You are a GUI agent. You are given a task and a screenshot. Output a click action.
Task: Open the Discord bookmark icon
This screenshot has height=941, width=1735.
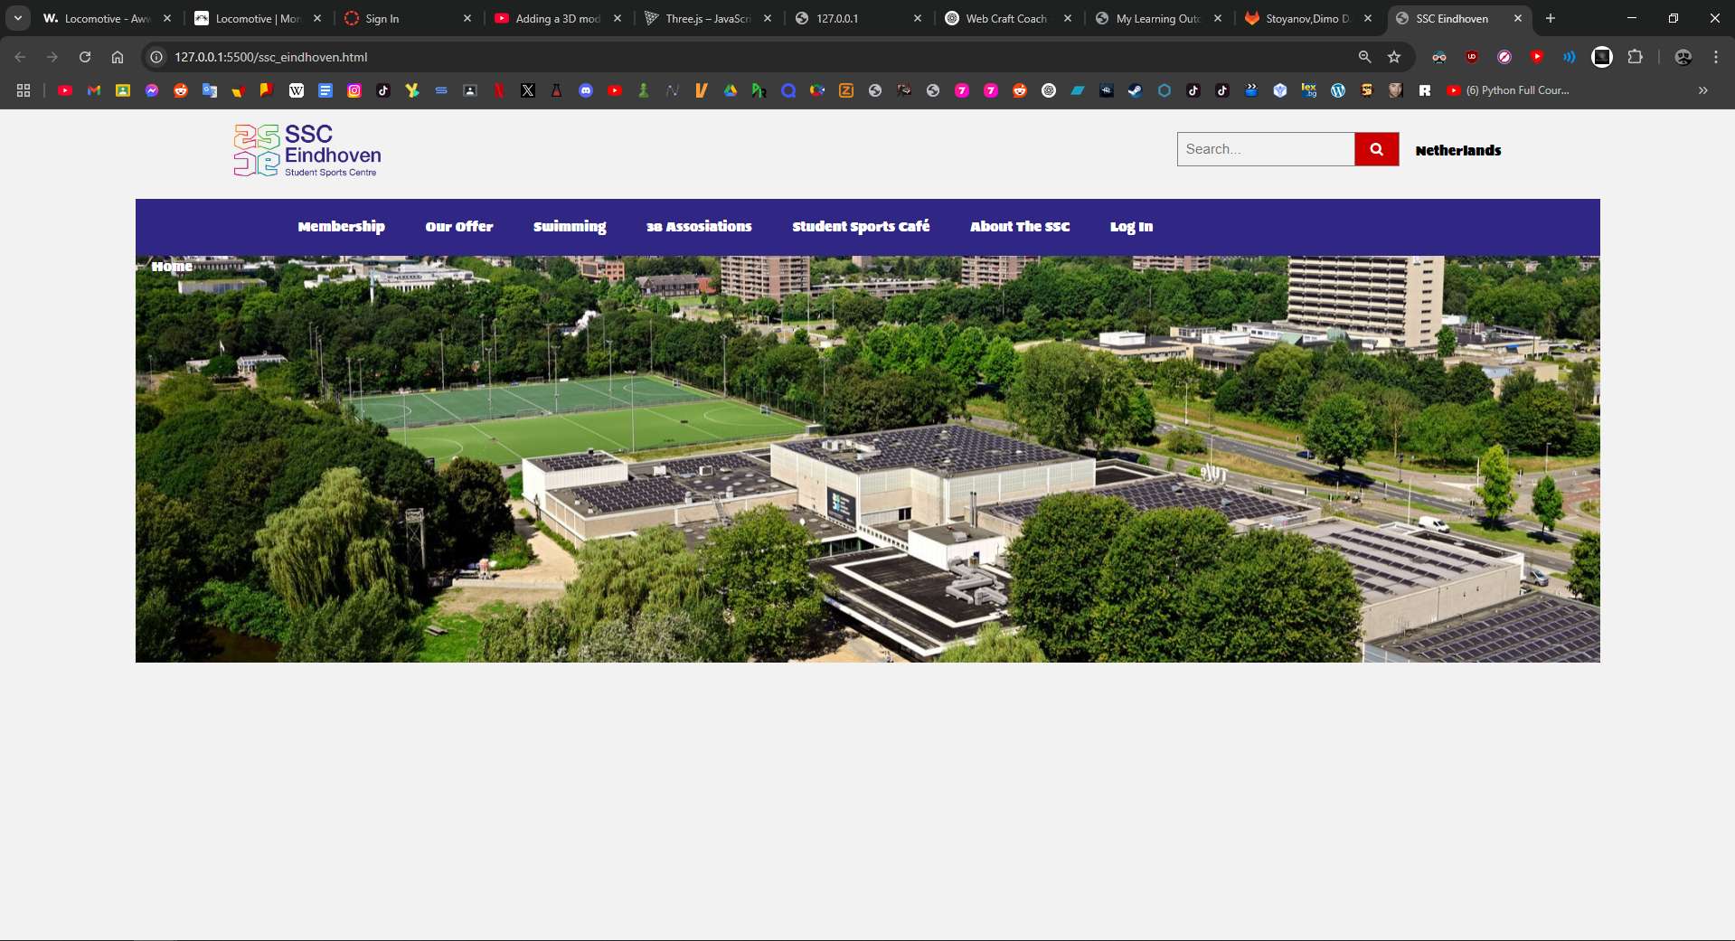[x=586, y=90]
